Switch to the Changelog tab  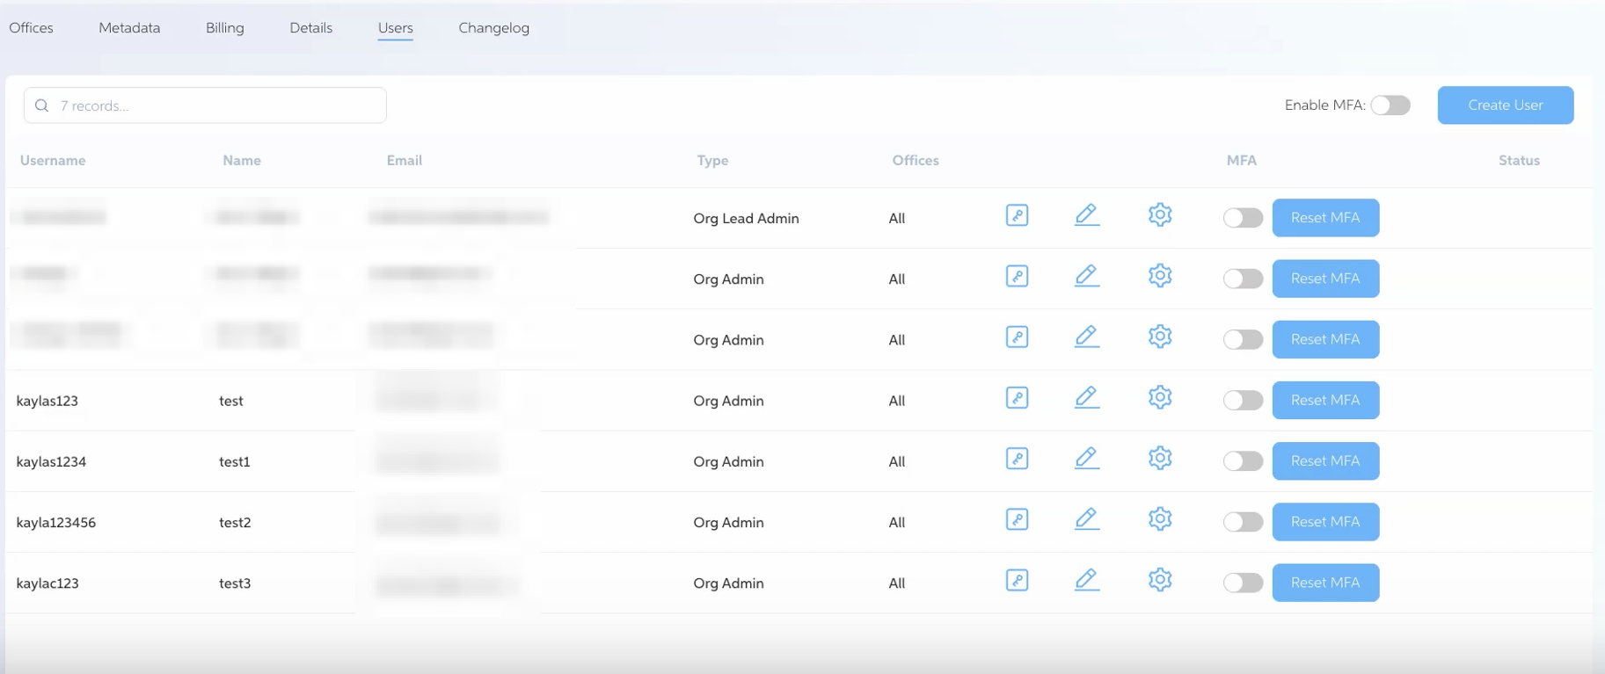(x=493, y=28)
